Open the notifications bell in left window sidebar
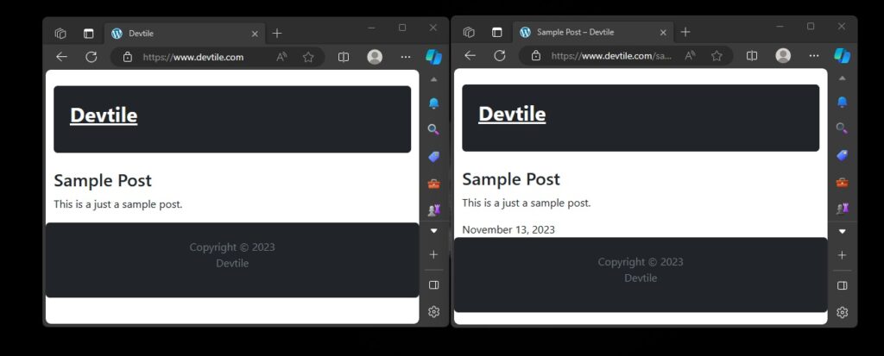884x356 pixels. click(x=433, y=103)
